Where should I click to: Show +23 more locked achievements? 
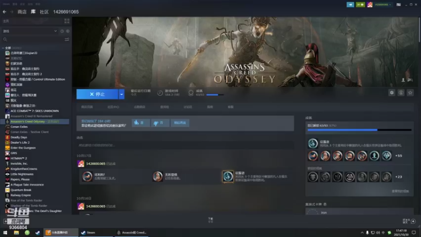[x=399, y=177]
